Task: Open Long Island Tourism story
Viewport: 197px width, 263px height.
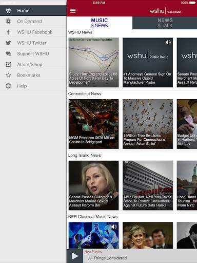Action: [187, 185]
